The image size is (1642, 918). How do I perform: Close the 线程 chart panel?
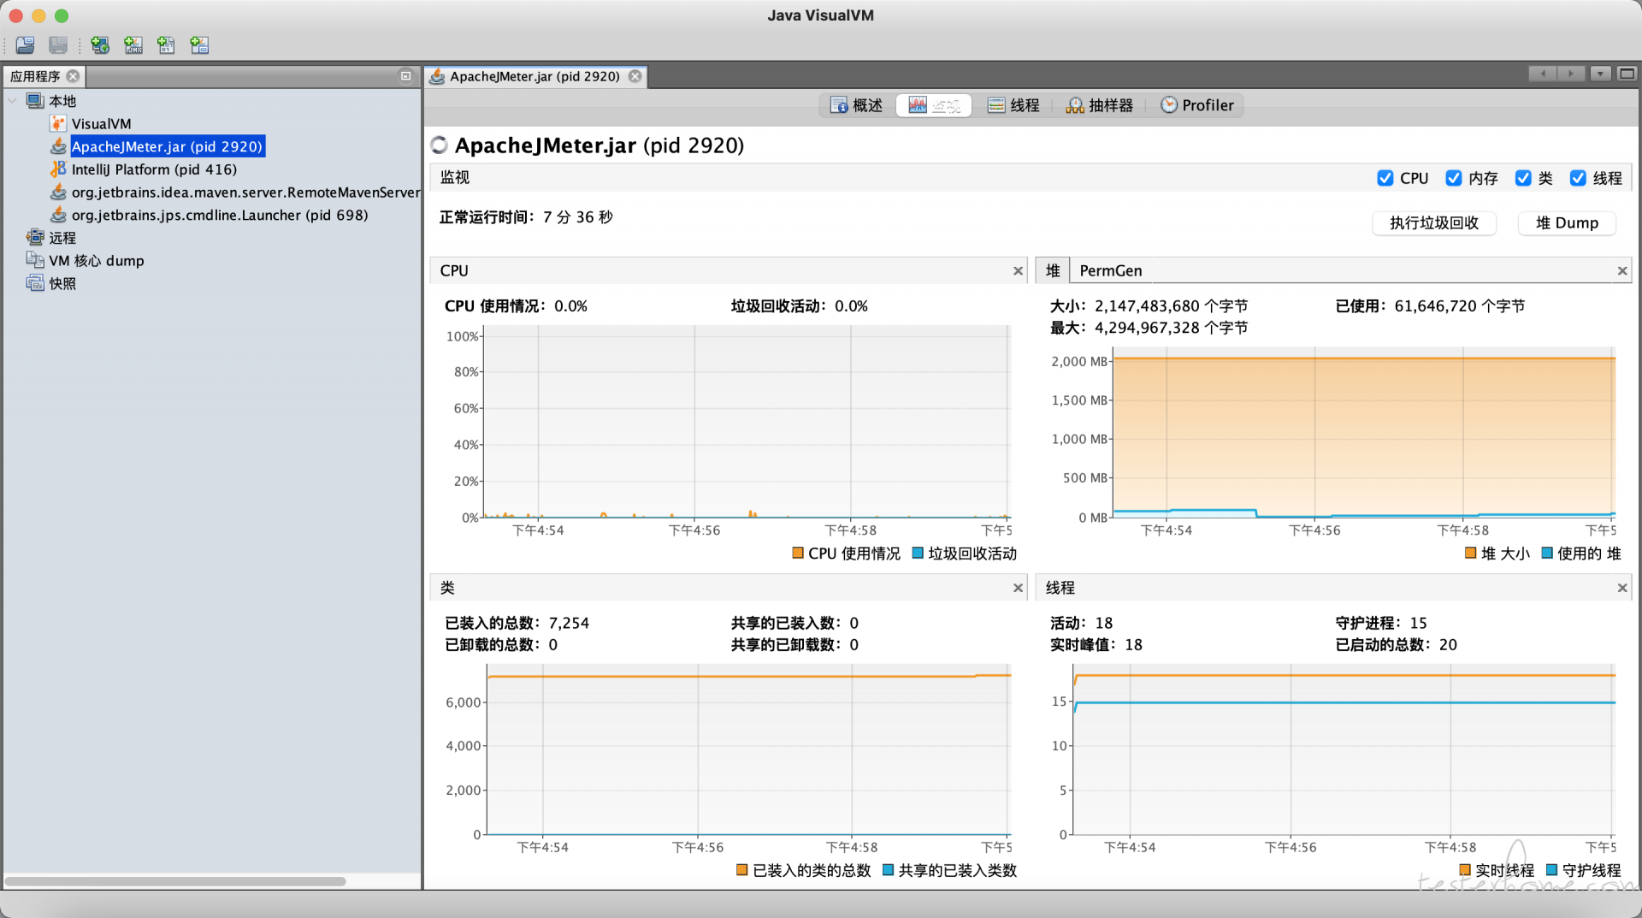(1622, 588)
